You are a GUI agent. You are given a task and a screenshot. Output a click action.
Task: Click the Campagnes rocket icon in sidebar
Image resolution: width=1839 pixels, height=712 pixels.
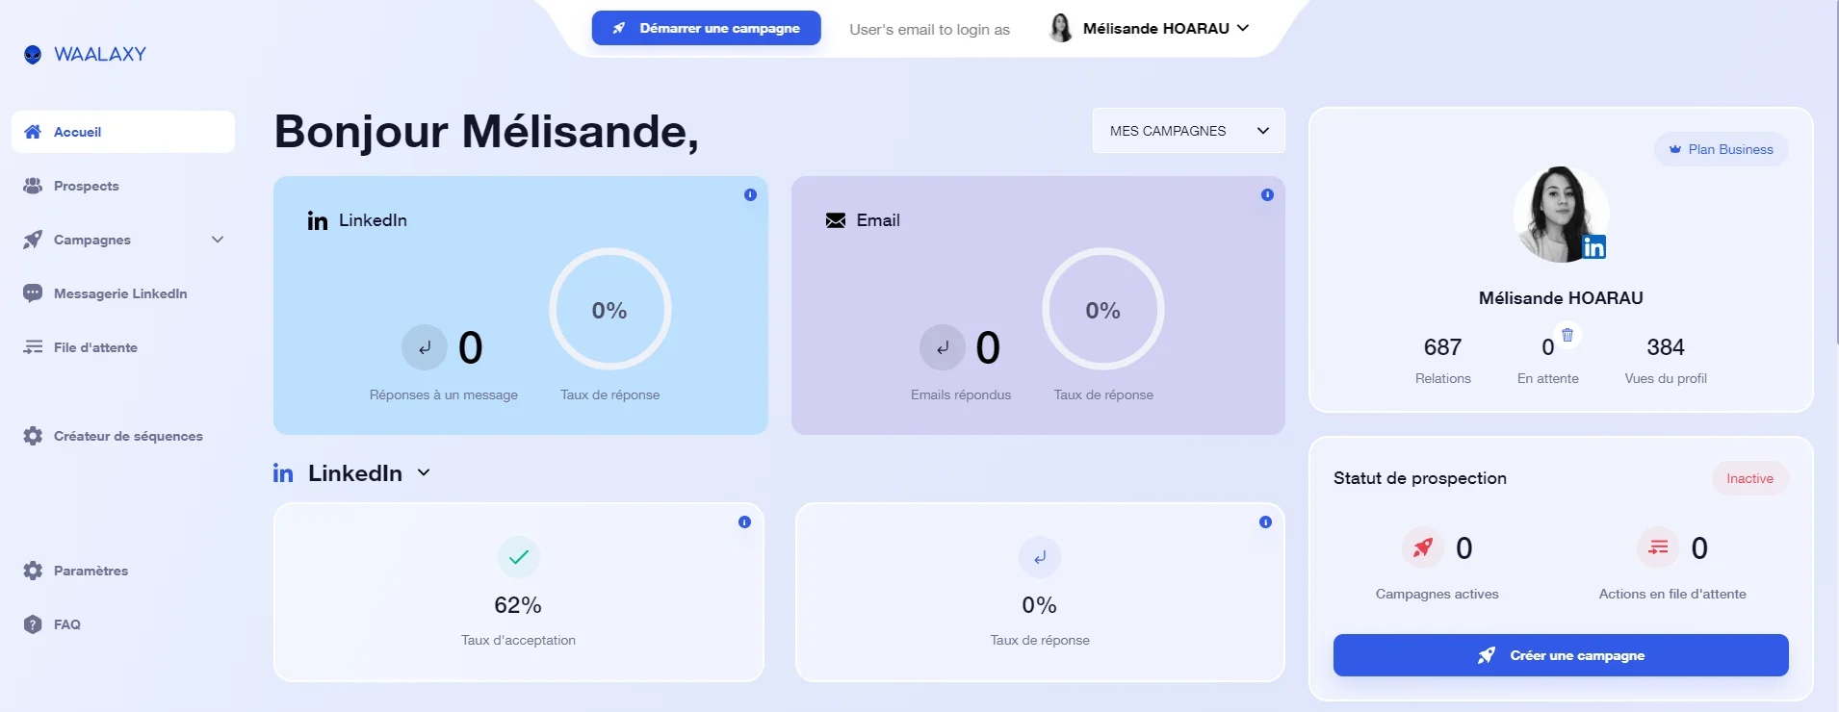coord(33,240)
